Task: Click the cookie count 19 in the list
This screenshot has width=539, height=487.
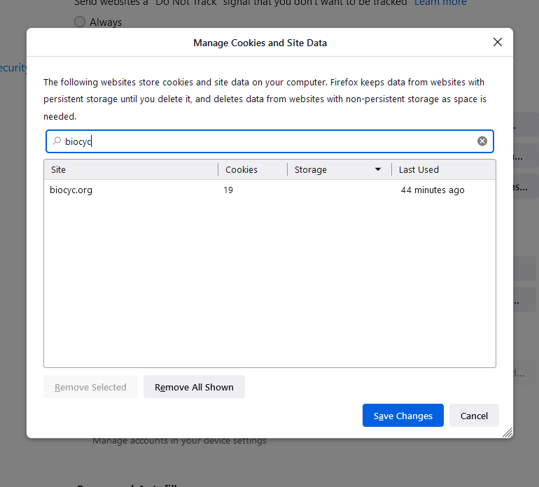Action: pos(229,190)
